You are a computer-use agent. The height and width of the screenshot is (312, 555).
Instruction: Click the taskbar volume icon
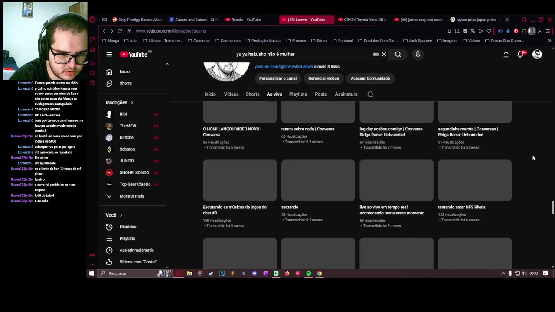[x=524, y=273]
